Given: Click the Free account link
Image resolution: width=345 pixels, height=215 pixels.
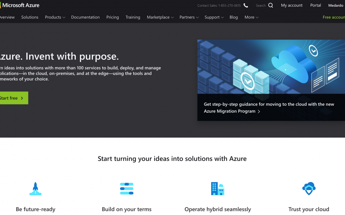Looking at the screenshot, I should [334, 17].
